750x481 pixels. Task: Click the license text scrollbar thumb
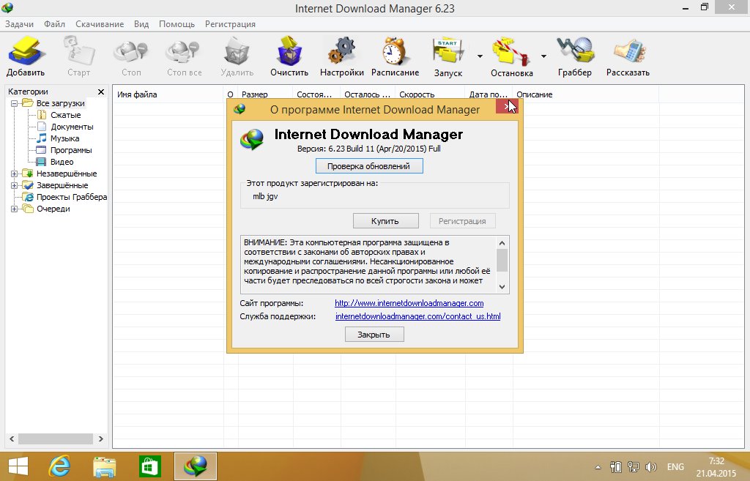point(502,261)
